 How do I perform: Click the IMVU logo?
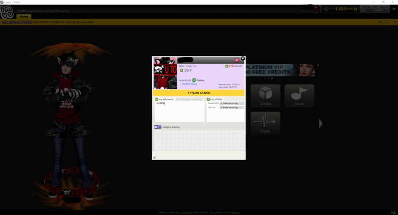(7, 12)
